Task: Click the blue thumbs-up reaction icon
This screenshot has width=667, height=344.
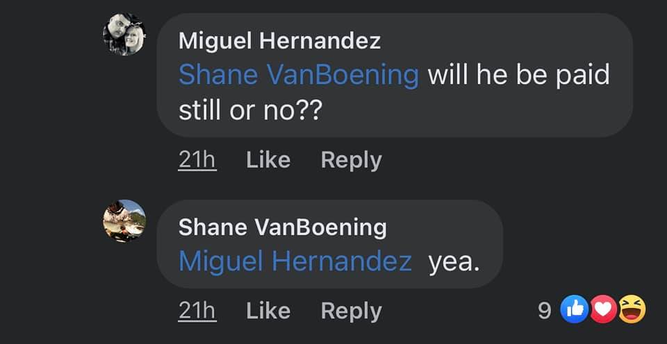Action: (574, 310)
